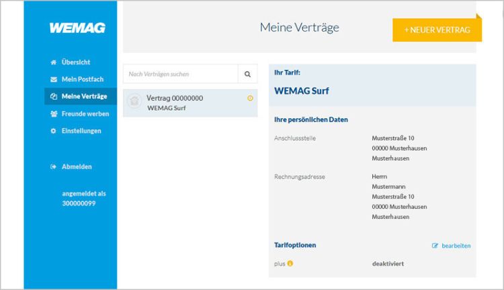Click the + NEUER VERTRAG button
The width and height of the screenshot is (504, 290).
pyautogui.click(x=437, y=30)
